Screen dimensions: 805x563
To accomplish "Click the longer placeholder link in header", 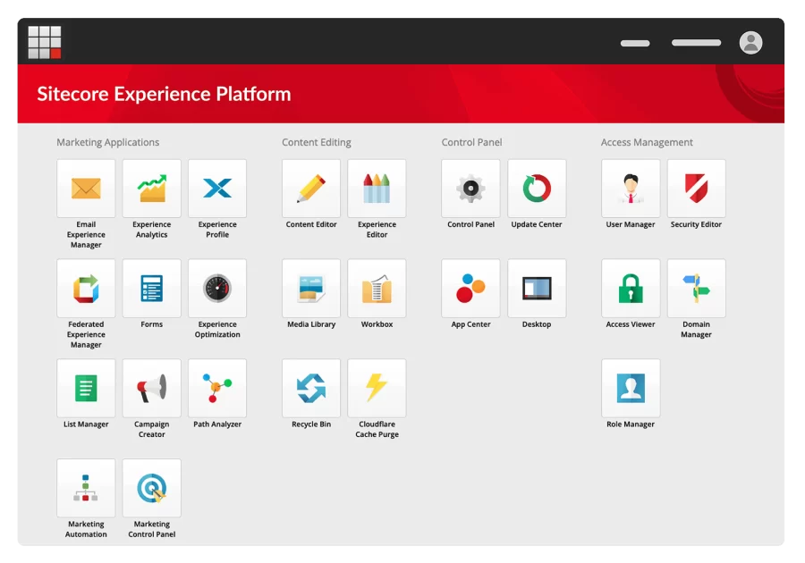I will 696,43.
